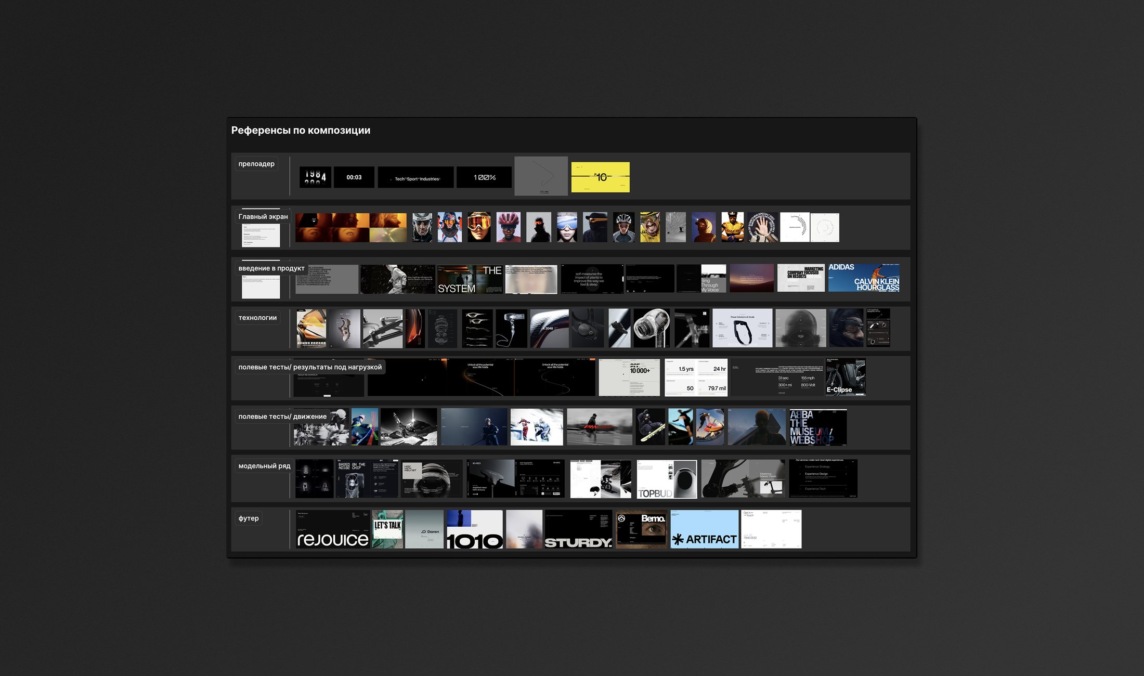Click the skiers on white snow thumbnail
This screenshot has width=1144, height=676.
click(537, 427)
